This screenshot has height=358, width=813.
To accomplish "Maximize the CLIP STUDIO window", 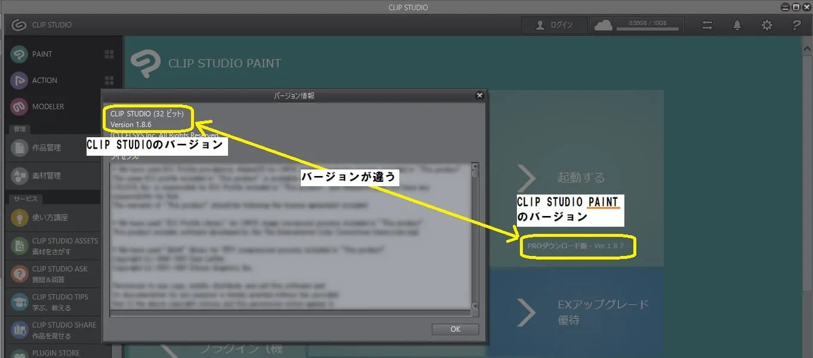I will [796, 7].
